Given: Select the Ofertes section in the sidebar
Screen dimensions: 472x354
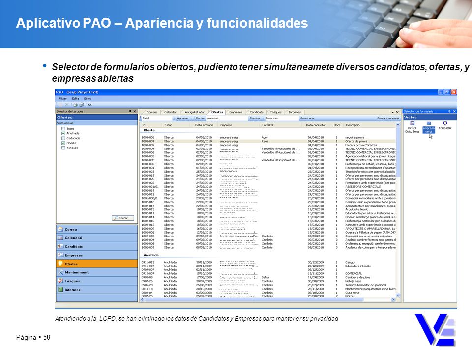Looking at the screenshot, I should pyautogui.click(x=97, y=264).
